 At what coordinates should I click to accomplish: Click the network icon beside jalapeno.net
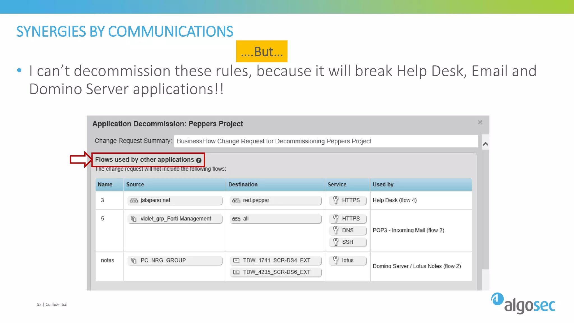pyautogui.click(x=134, y=200)
